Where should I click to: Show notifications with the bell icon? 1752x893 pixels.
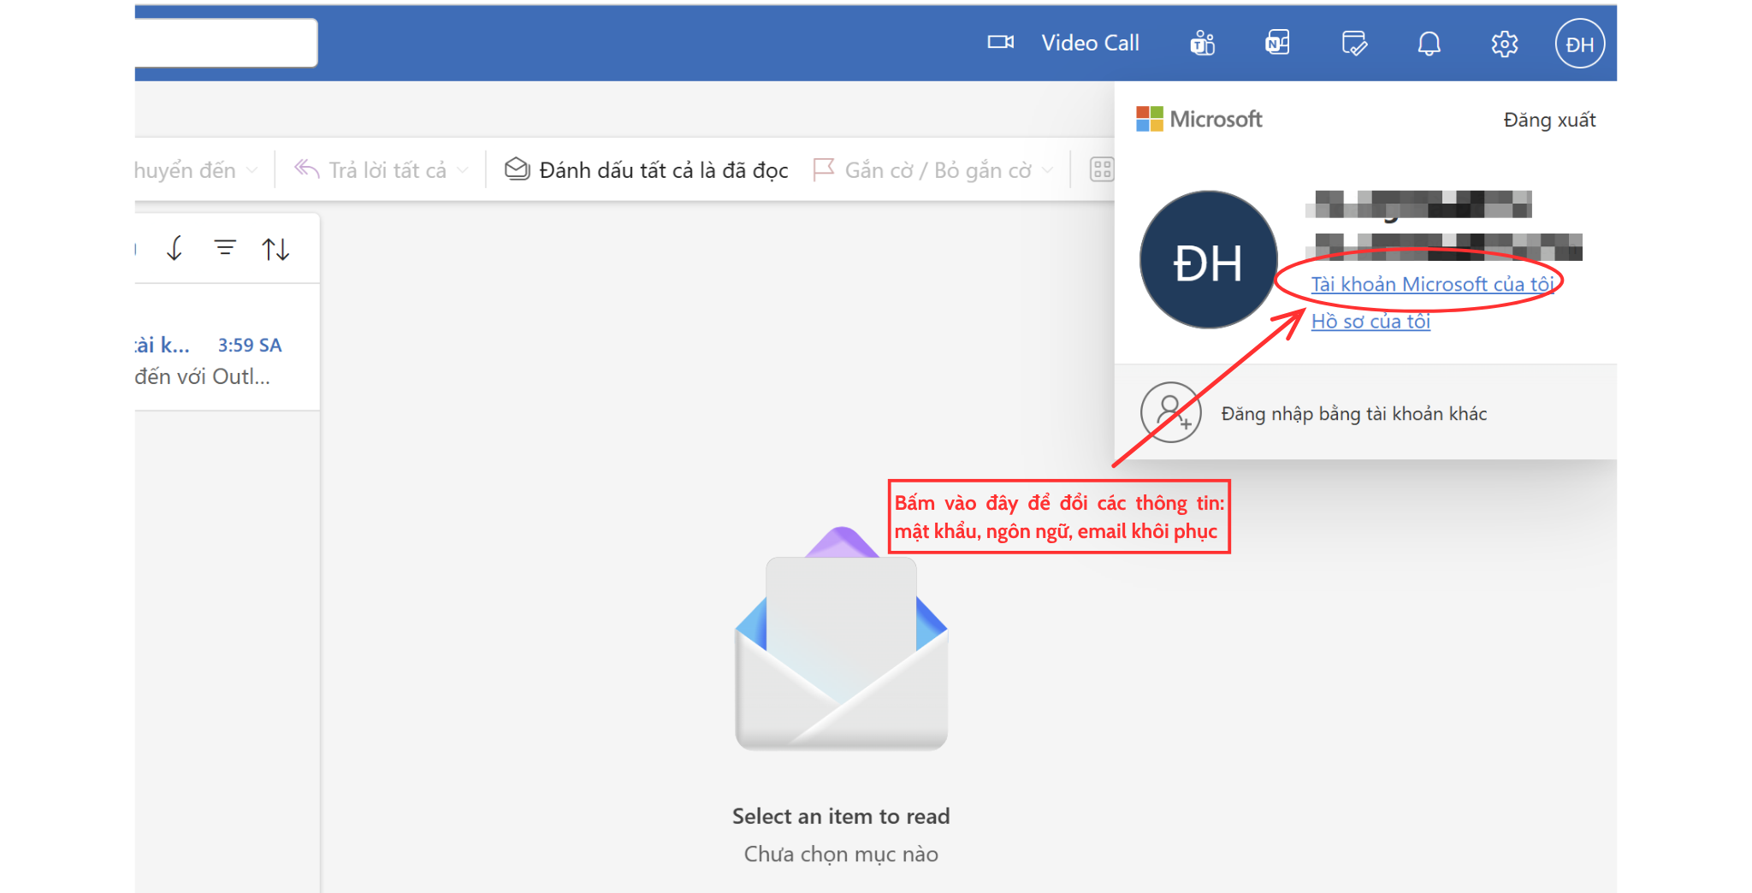pos(1429,43)
